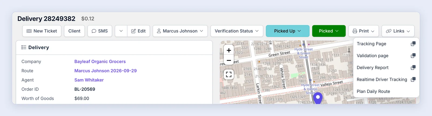Click the $69.00 worth of goods value

point(82,98)
